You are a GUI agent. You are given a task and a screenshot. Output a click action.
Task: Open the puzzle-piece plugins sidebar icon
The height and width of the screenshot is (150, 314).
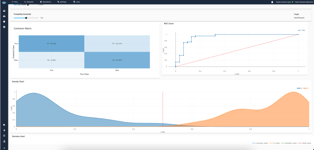coord(4,22)
